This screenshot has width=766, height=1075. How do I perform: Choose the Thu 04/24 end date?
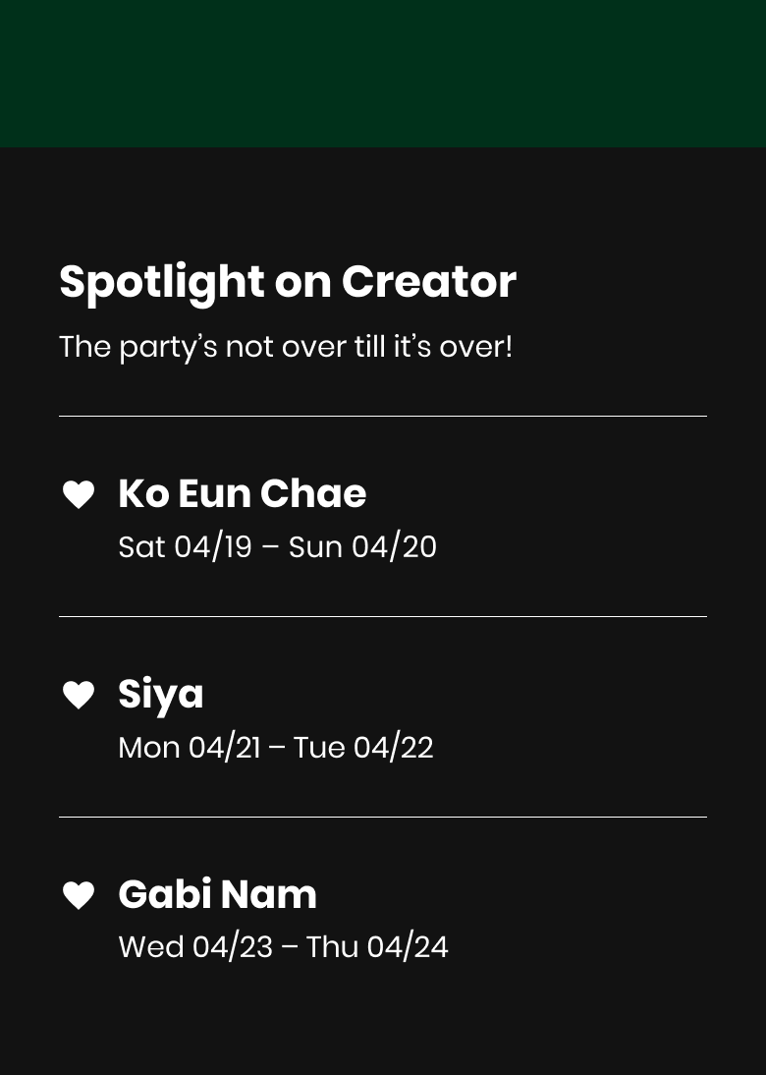click(377, 947)
